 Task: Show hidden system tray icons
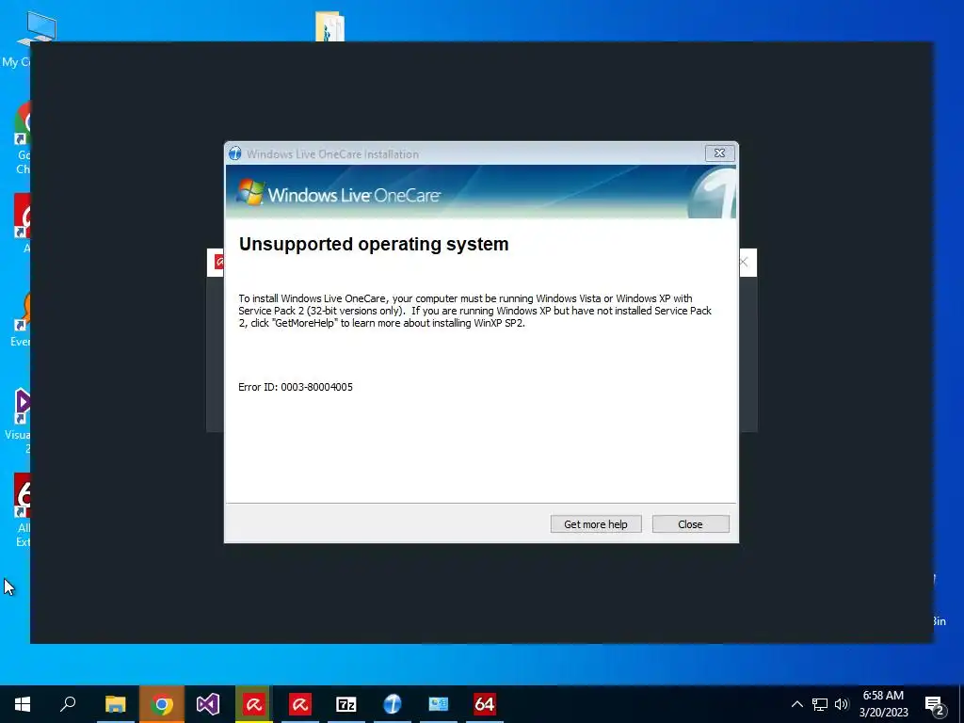coord(796,704)
